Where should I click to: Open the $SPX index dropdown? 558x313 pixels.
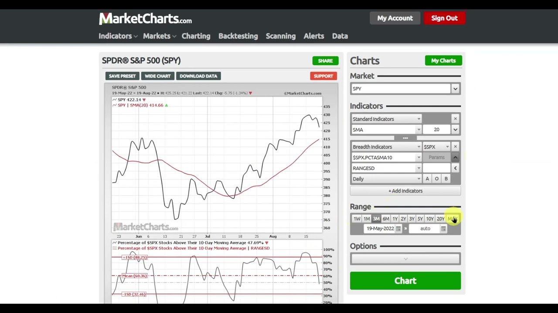436,147
